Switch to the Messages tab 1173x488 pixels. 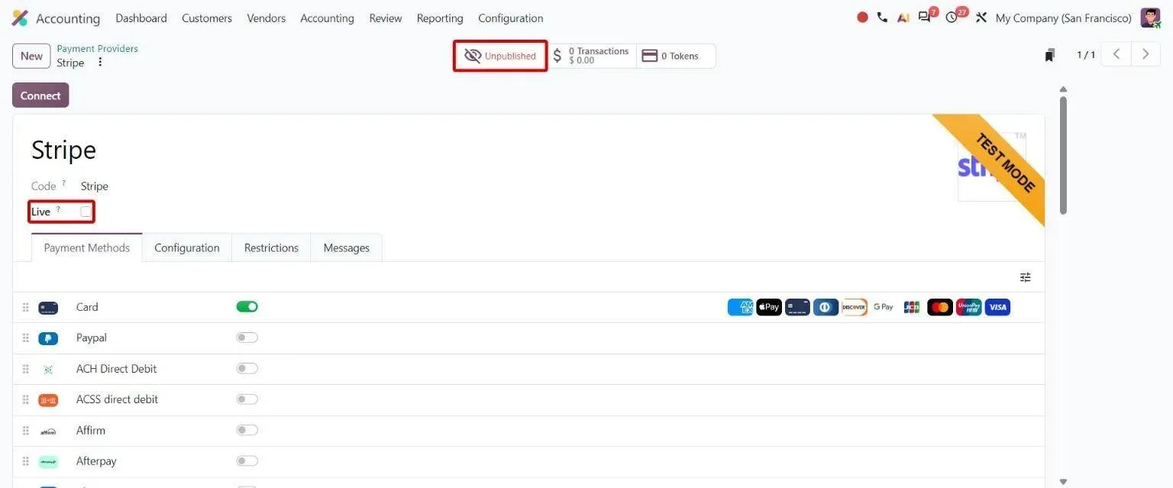tap(347, 247)
